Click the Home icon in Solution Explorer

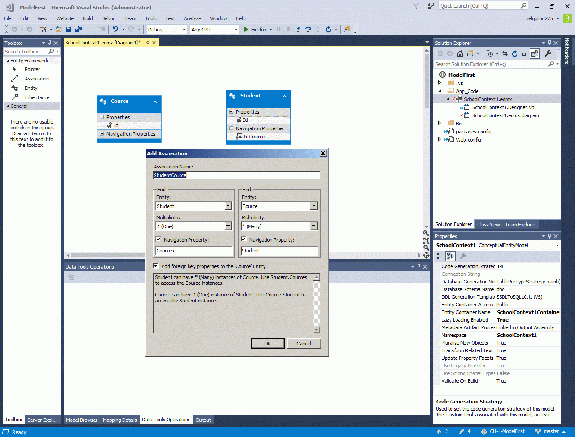(x=460, y=53)
